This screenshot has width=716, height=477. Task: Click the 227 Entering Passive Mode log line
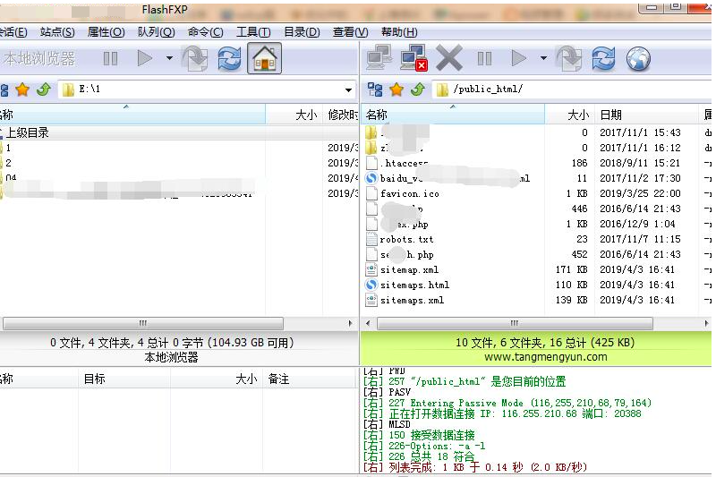507,403
